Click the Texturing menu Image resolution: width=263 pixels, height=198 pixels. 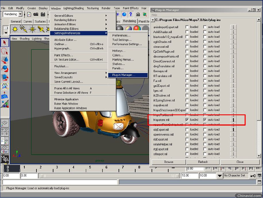click(92, 8)
